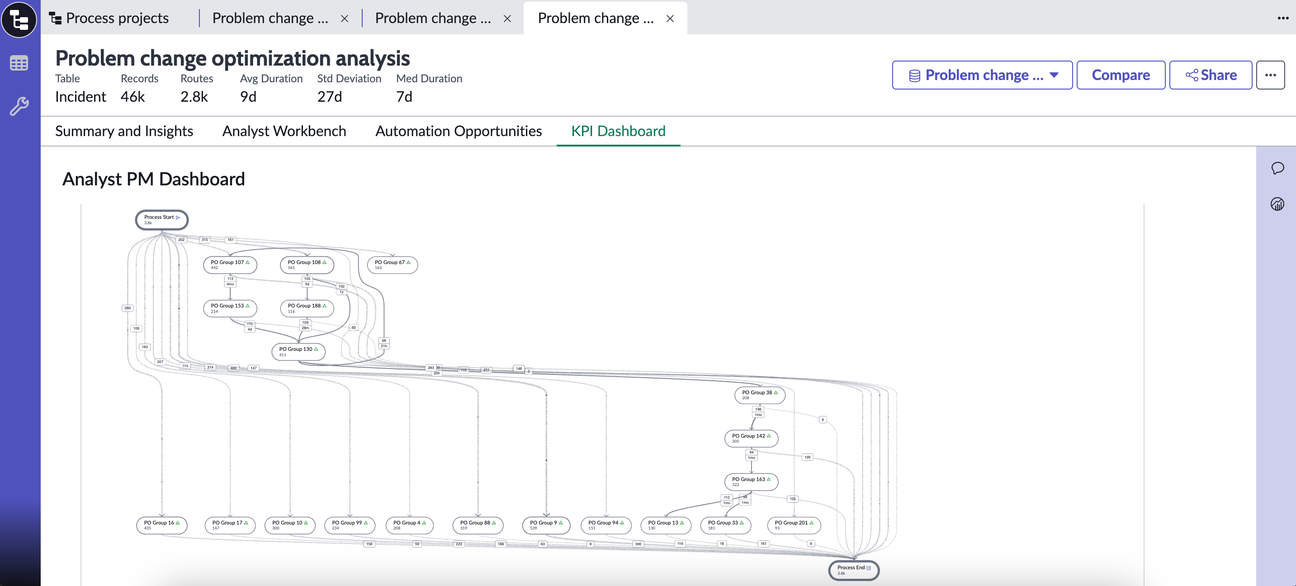Select the PO Group 99 node
1296x586 pixels.
(350, 525)
